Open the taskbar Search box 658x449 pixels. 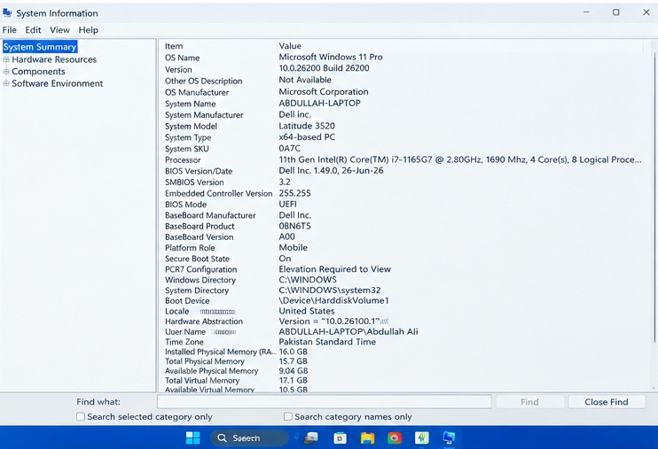249,438
